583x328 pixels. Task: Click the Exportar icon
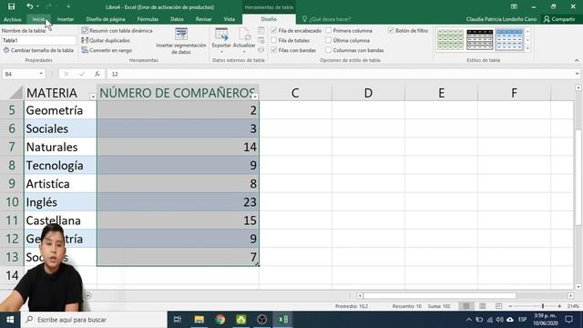[x=221, y=35]
